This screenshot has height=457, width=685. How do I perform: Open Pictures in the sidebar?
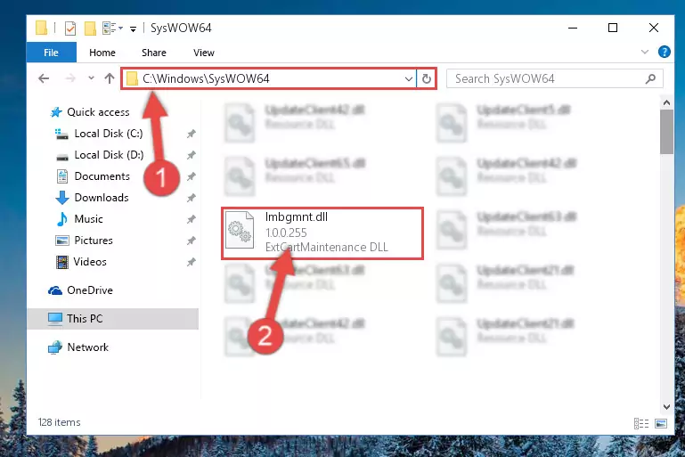(x=94, y=241)
